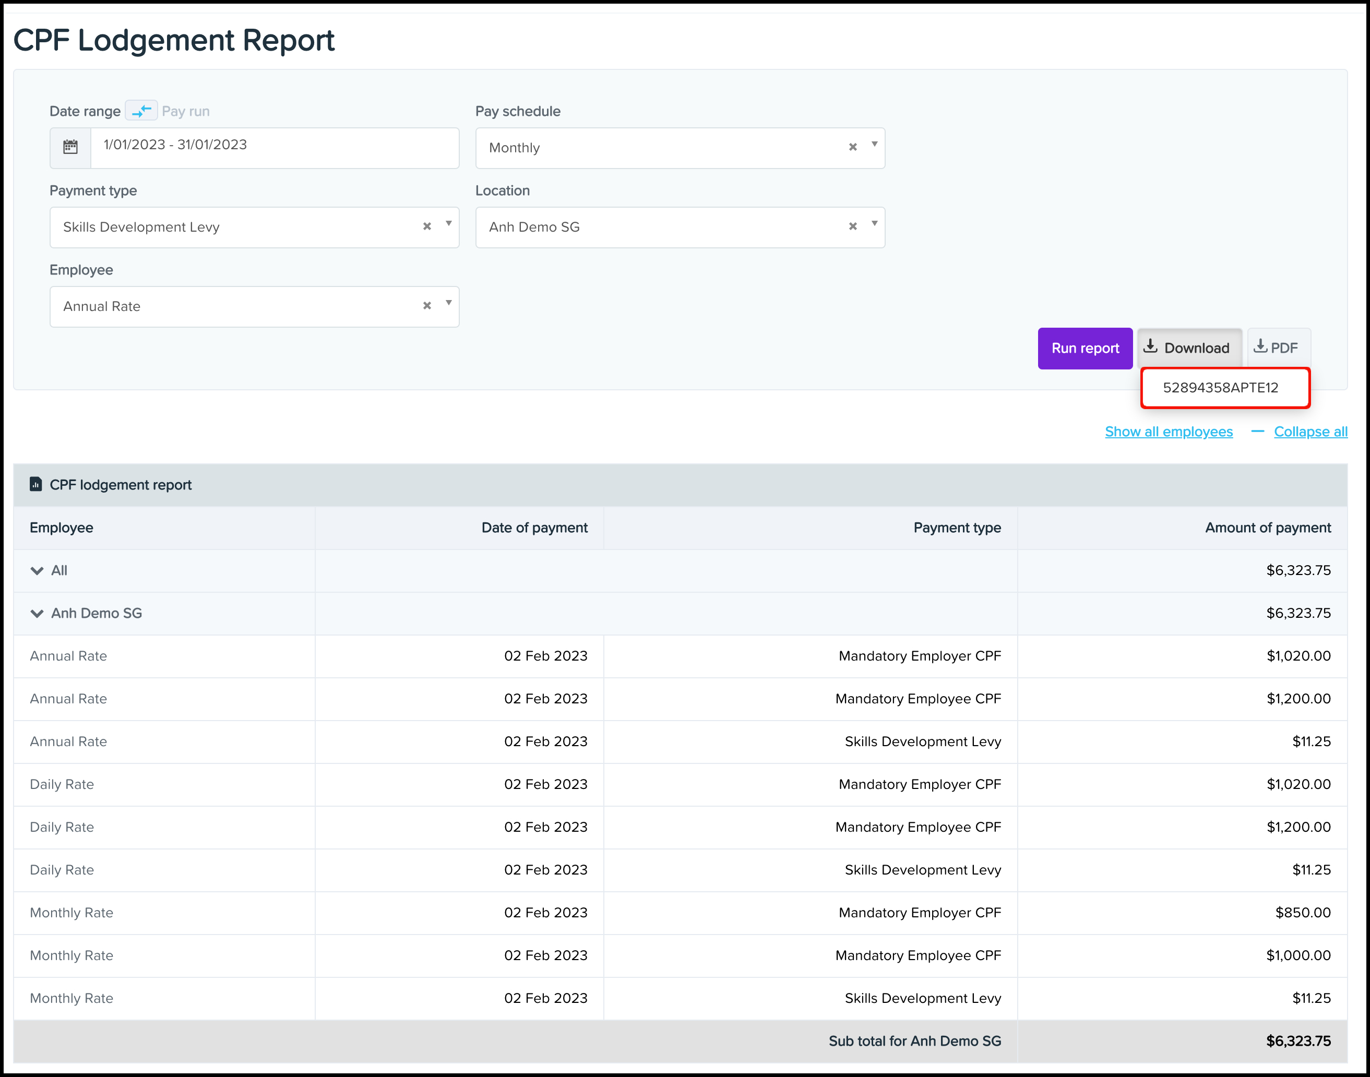Clear the Annual Rate employee selection
The height and width of the screenshot is (1077, 1370).
click(426, 306)
